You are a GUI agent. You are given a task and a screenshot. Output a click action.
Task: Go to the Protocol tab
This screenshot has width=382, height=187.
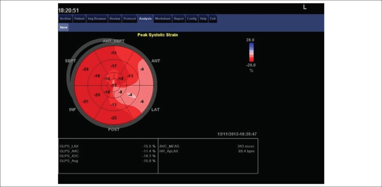pyautogui.click(x=129, y=19)
